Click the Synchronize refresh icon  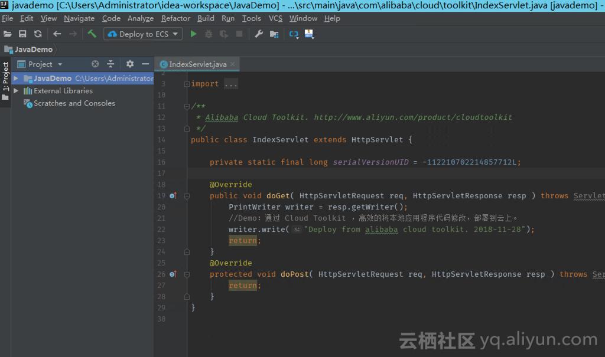pyautogui.click(x=38, y=34)
